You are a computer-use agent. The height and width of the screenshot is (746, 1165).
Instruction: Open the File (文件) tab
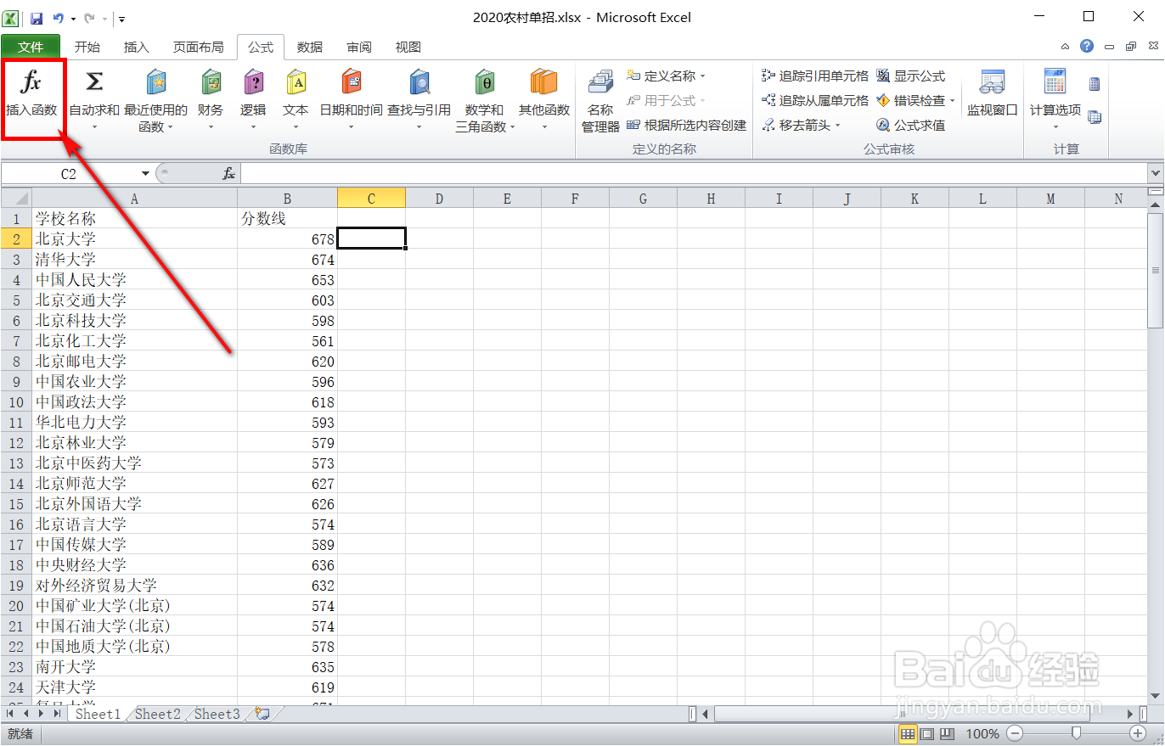[31, 48]
